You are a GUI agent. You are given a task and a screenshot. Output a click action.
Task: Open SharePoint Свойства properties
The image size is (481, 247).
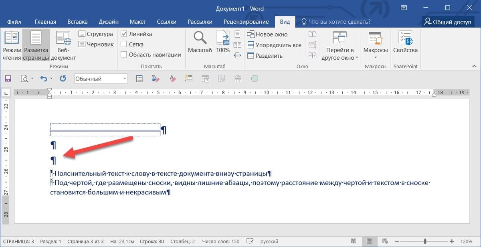[x=405, y=43]
